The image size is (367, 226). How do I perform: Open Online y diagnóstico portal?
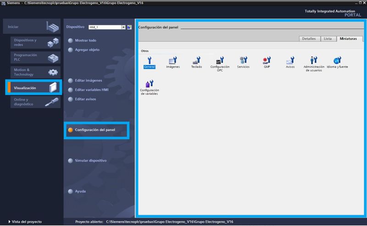point(35,102)
